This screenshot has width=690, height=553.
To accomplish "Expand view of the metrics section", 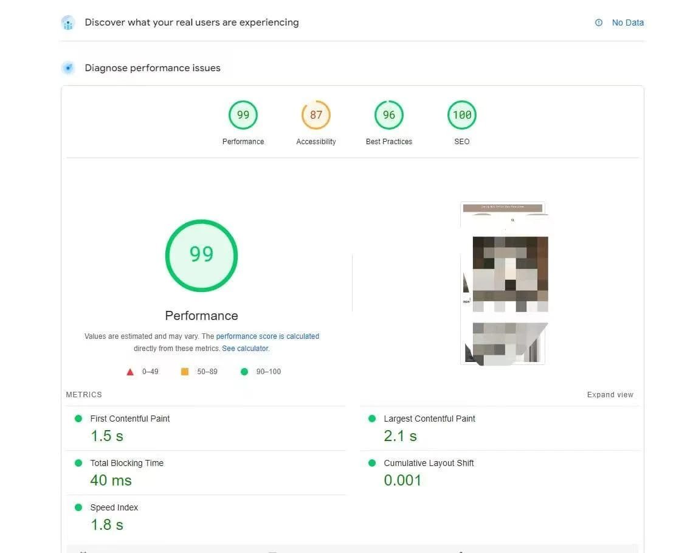I will click(610, 395).
